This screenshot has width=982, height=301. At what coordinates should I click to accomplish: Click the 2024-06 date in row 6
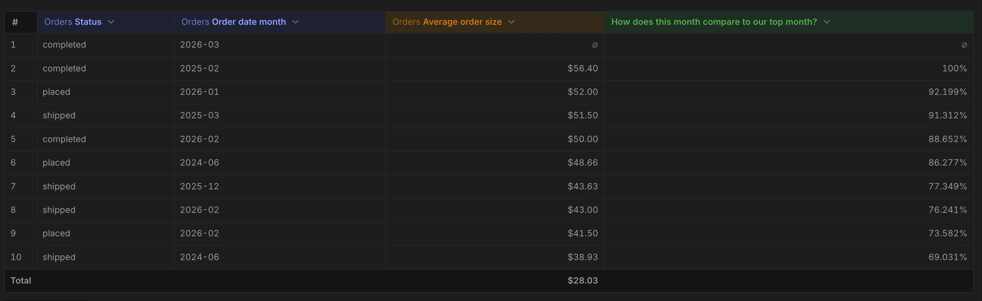click(199, 162)
